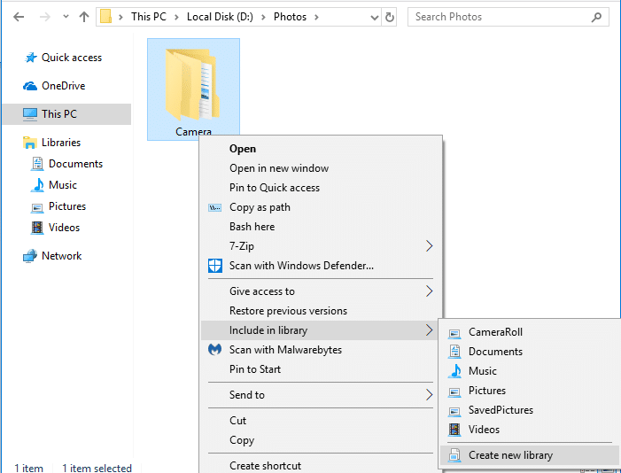The image size is (621, 473).
Task: Select Network in the sidebar
Action: click(x=61, y=256)
